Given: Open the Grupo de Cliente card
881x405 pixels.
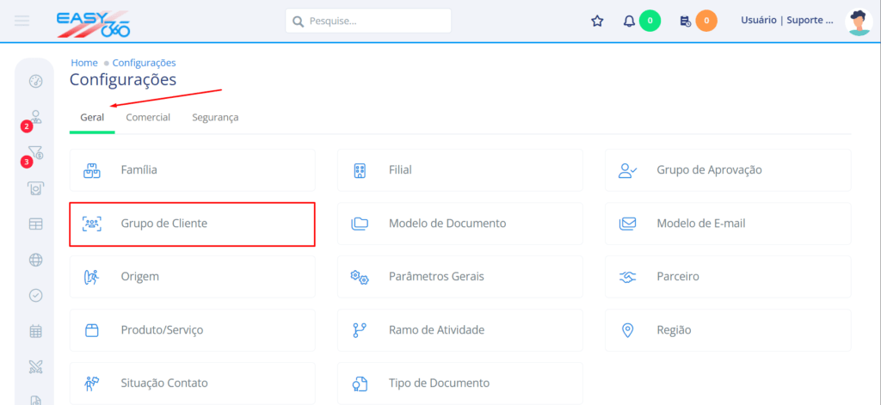Looking at the screenshot, I should (192, 224).
